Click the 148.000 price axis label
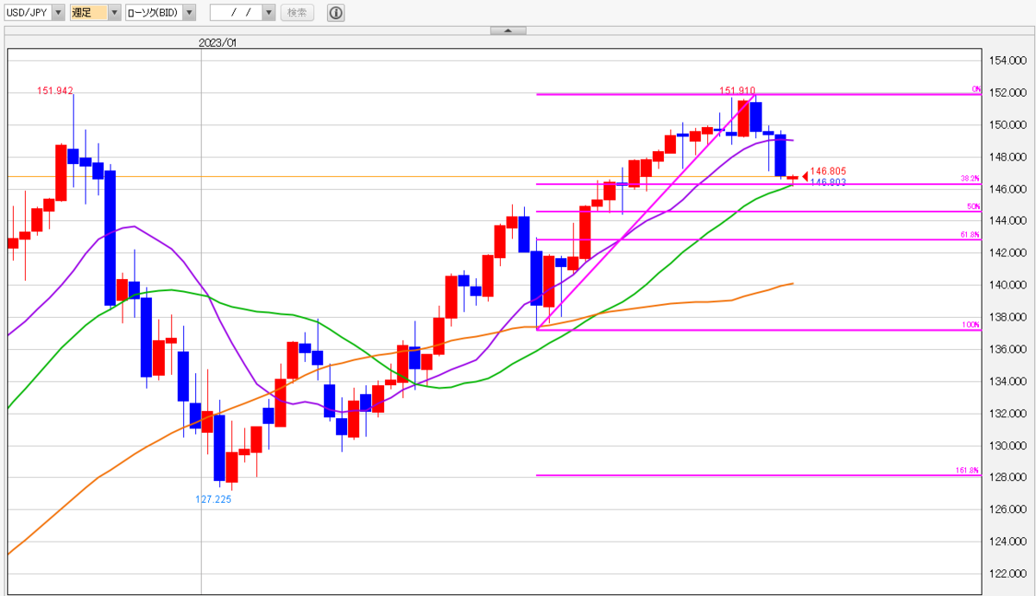 (x=1008, y=156)
